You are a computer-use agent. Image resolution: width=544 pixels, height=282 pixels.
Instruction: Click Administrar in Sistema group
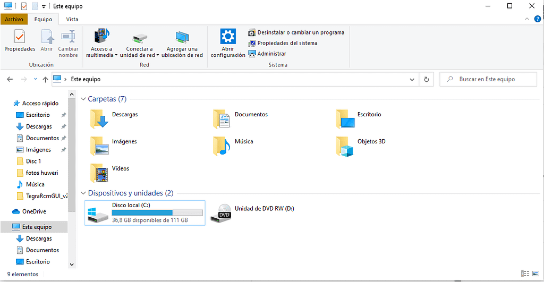267,54
